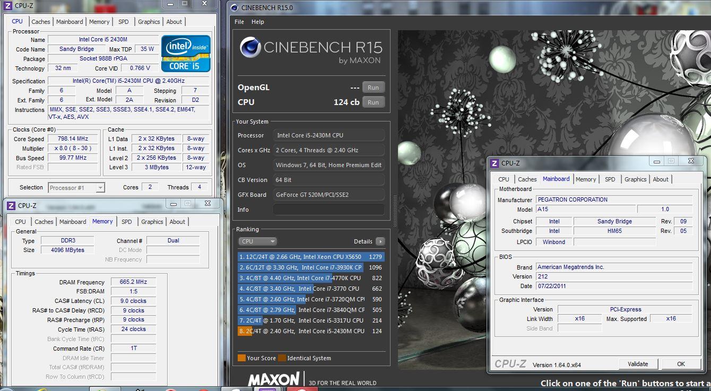The image size is (711, 391).
Task: Switch to Mainboard tab in top-left CPU-Z window
Action: click(x=70, y=22)
